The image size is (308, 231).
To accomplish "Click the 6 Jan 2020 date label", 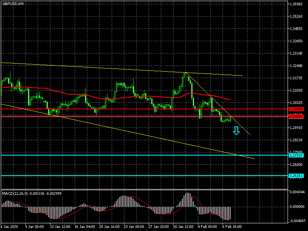I will point(10,227).
